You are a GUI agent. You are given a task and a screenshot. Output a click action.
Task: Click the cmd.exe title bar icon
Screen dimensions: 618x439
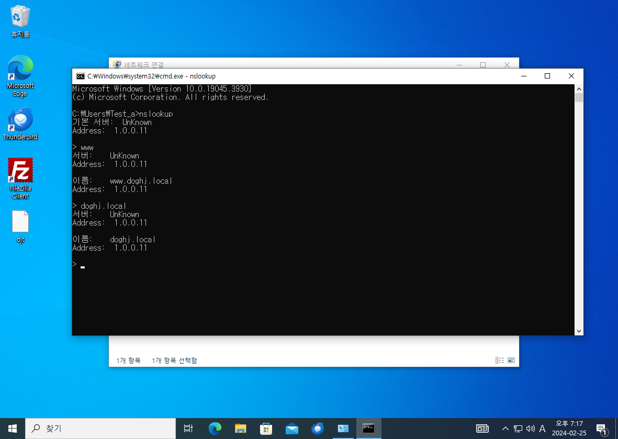(x=81, y=76)
